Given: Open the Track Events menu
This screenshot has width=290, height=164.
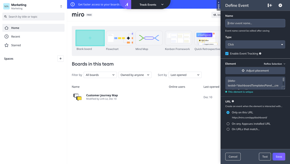Looking at the screenshot, I should 152,5.
